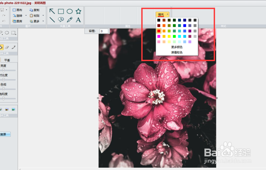Pick the maroon dark red swatch
This screenshot has width=266, height=170.
click(x=159, y=26)
